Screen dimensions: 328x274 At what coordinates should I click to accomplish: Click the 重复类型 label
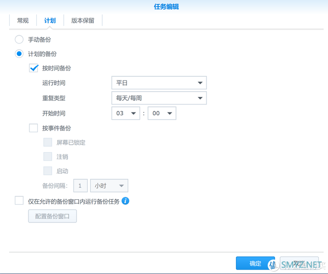point(54,98)
